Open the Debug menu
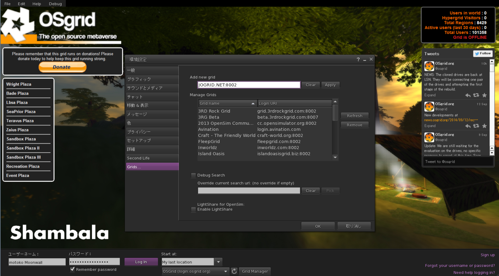 point(55,4)
